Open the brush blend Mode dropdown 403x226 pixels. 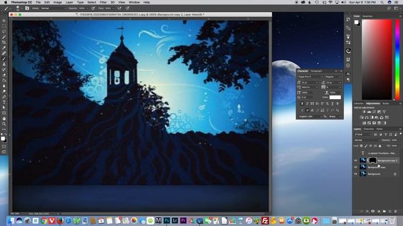tap(53, 8)
